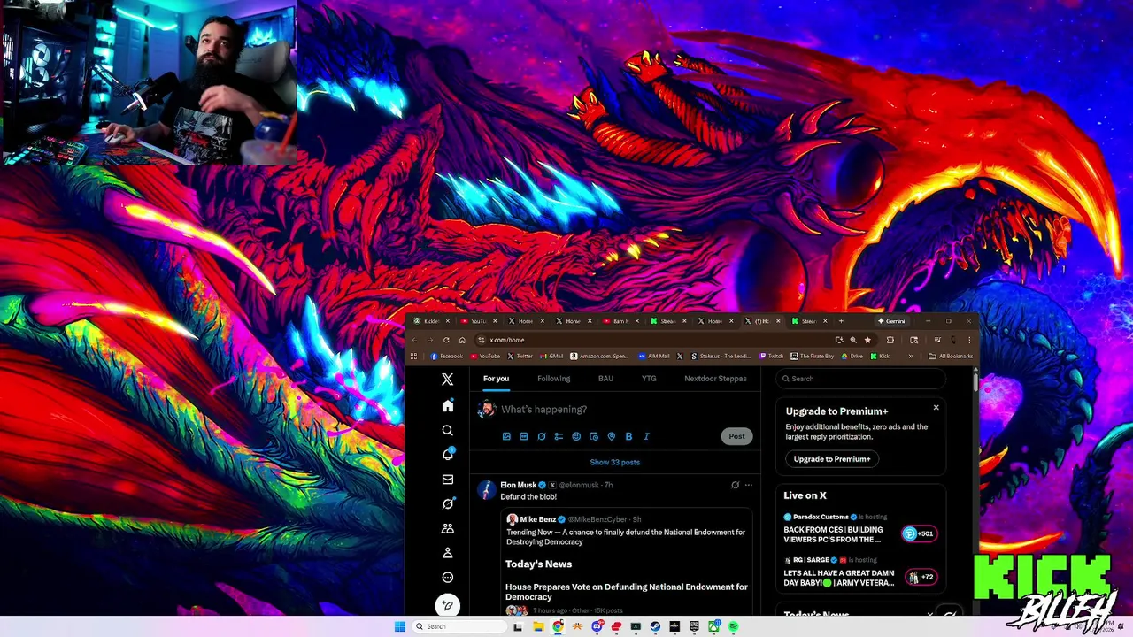Image resolution: width=1133 pixels, height=637 pixels.
Task: Select the For you tab
Action: click(496, 379)
